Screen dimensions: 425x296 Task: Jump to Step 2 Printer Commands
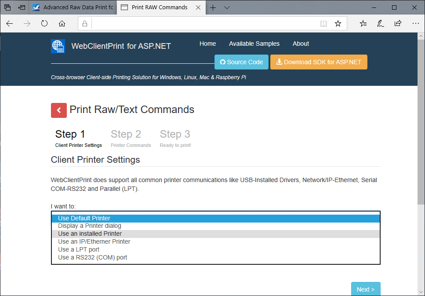(x=131, y=139)
